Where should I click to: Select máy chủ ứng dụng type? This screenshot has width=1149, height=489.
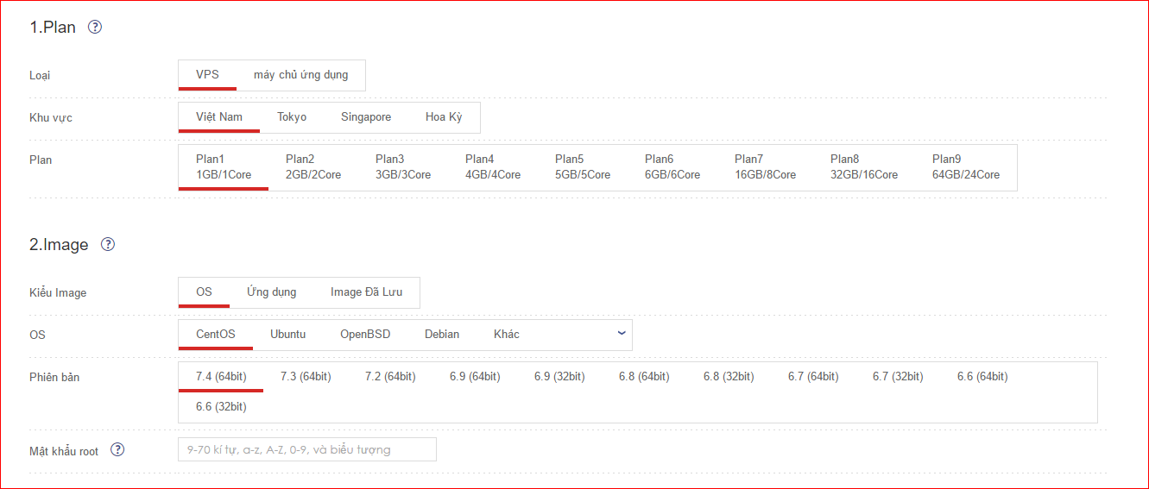point(301,75)
